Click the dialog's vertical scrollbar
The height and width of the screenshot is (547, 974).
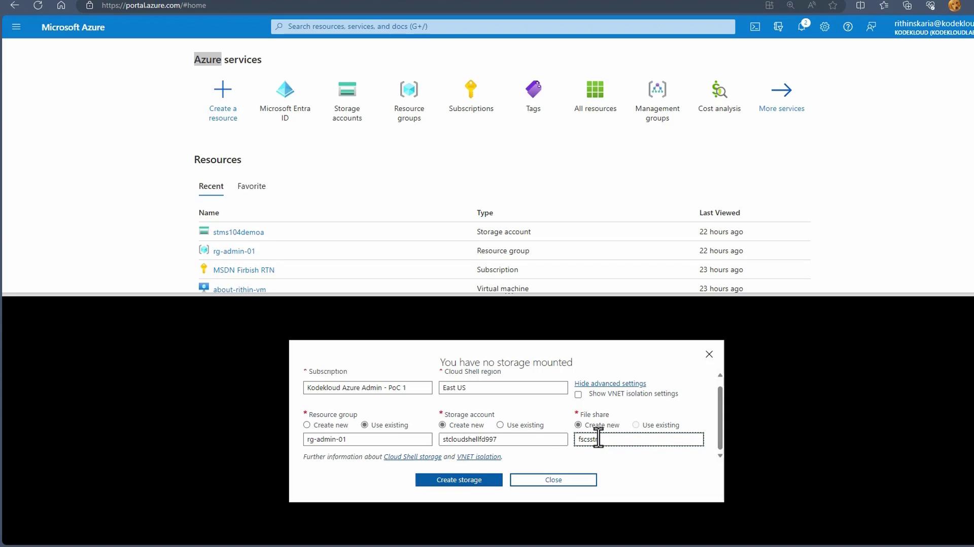(x=720, y=417)
